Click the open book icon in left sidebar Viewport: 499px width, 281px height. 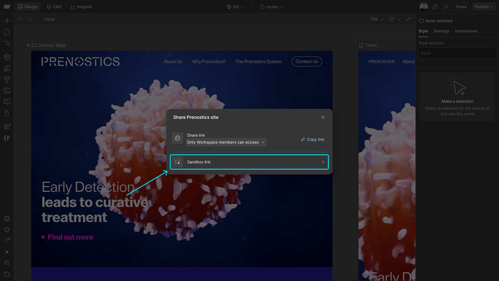7,102
